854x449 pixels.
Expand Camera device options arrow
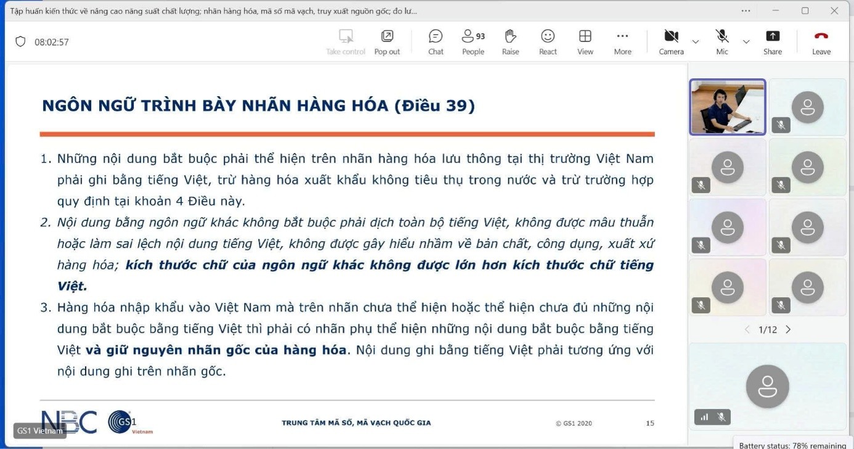tap(696, 42)
